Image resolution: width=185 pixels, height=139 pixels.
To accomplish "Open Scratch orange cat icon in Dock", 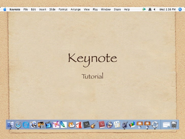I will tap(71, 125).
